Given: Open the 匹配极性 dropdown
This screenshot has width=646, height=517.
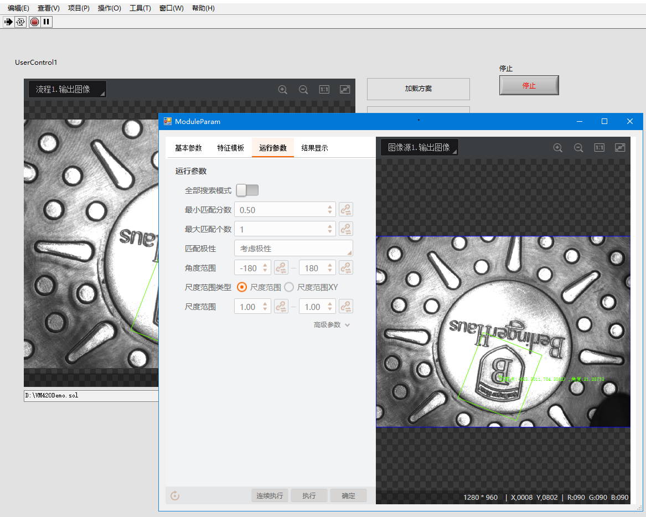Looking at the screenshot, I should [293, 249].
